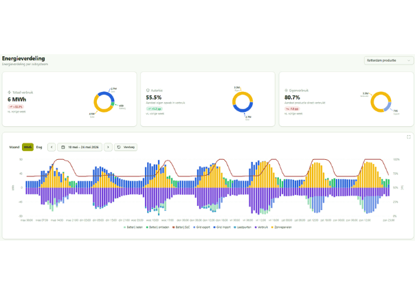415x295 pixels.
Task: Open the Rotterdam productie site dropdown
Action: [388, 60]
